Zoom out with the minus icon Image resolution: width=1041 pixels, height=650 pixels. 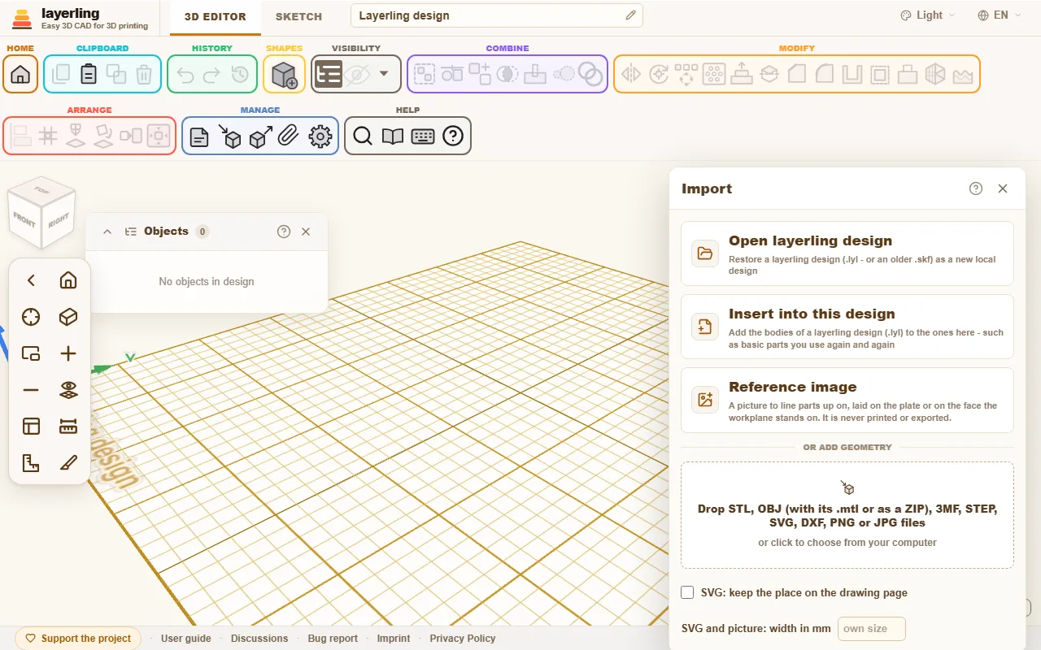[31, 390]
